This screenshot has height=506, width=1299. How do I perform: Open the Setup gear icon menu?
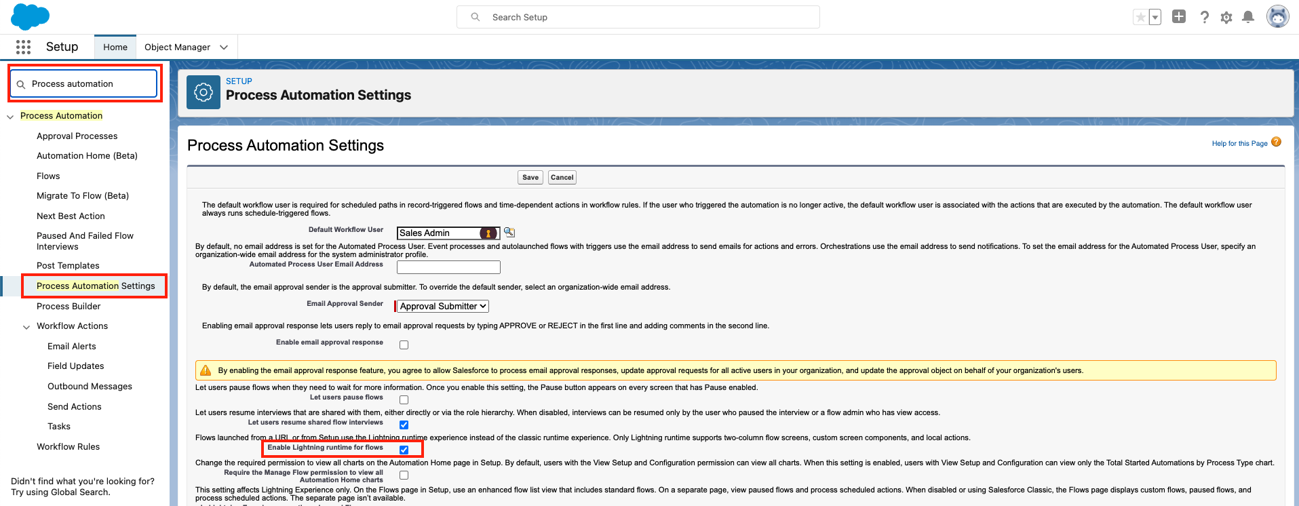point(1226,18)
